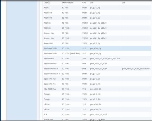Viewport: 152px width, 121px height.
Task: Click 2G / 16G in the Bqeel M9C Max row
Action: 66,79
